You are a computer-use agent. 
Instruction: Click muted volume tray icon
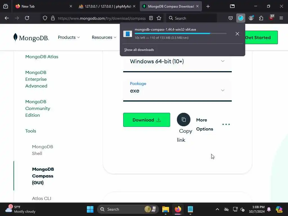243,209
